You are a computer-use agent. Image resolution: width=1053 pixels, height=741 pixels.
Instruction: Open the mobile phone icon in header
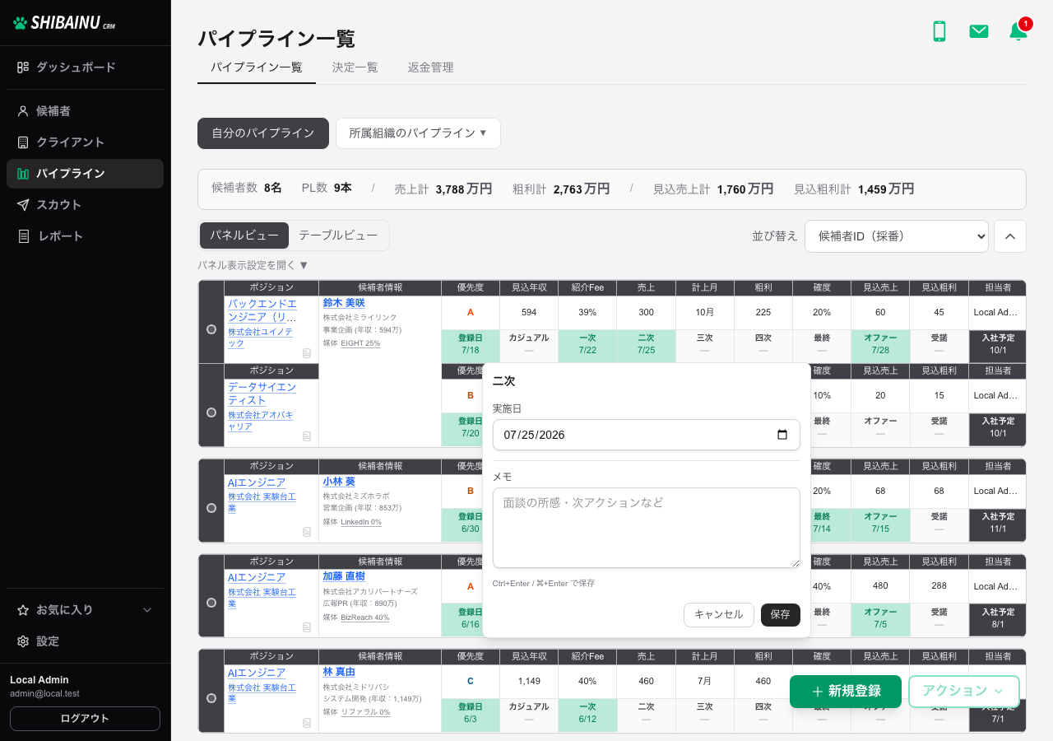[939, 31]
